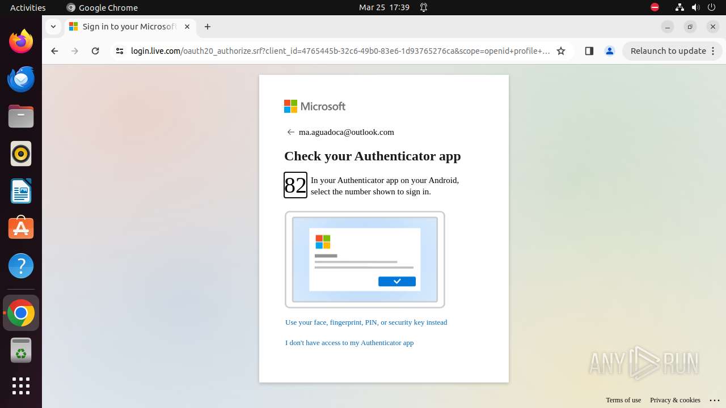Open a new browser tab

(x=208, y=27)
